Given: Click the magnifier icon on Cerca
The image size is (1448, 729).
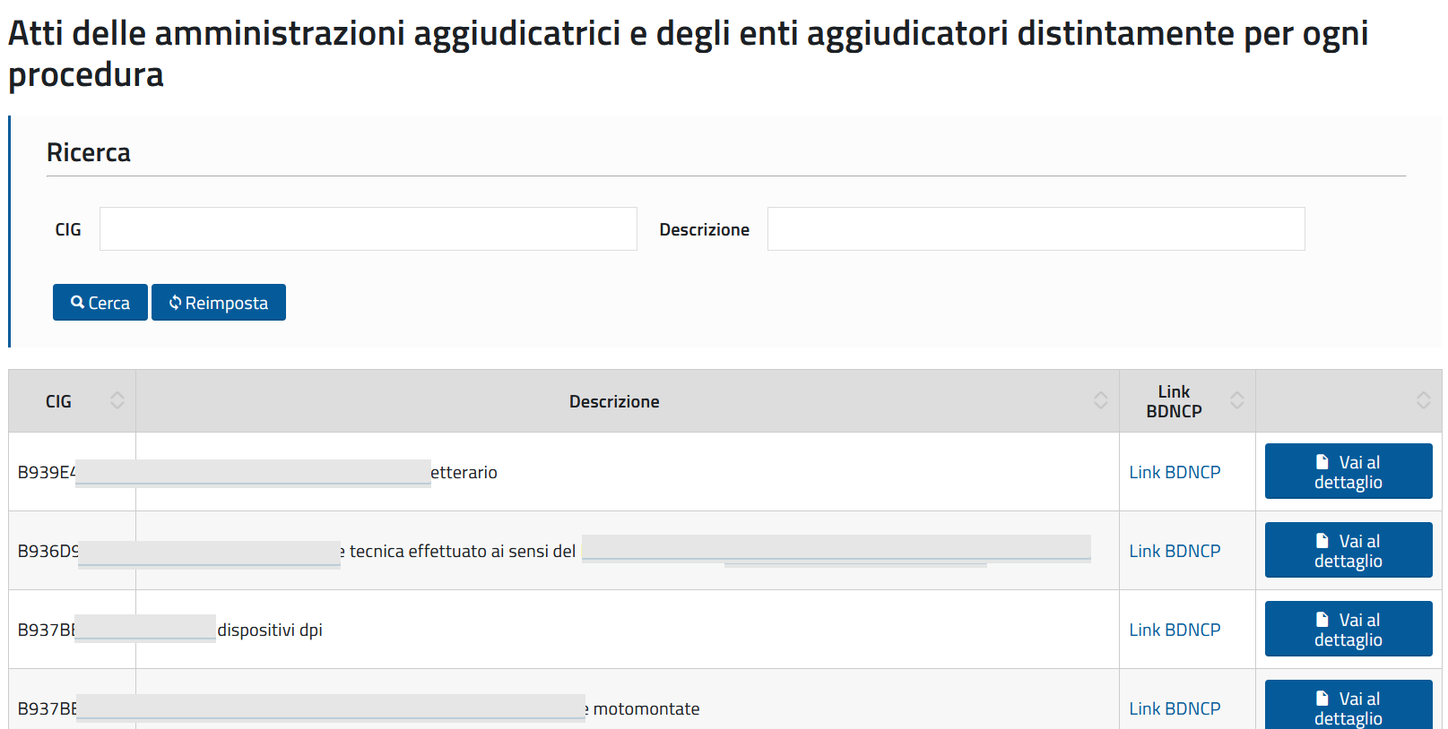Looking at the screenshot, I should click(78, 303).
